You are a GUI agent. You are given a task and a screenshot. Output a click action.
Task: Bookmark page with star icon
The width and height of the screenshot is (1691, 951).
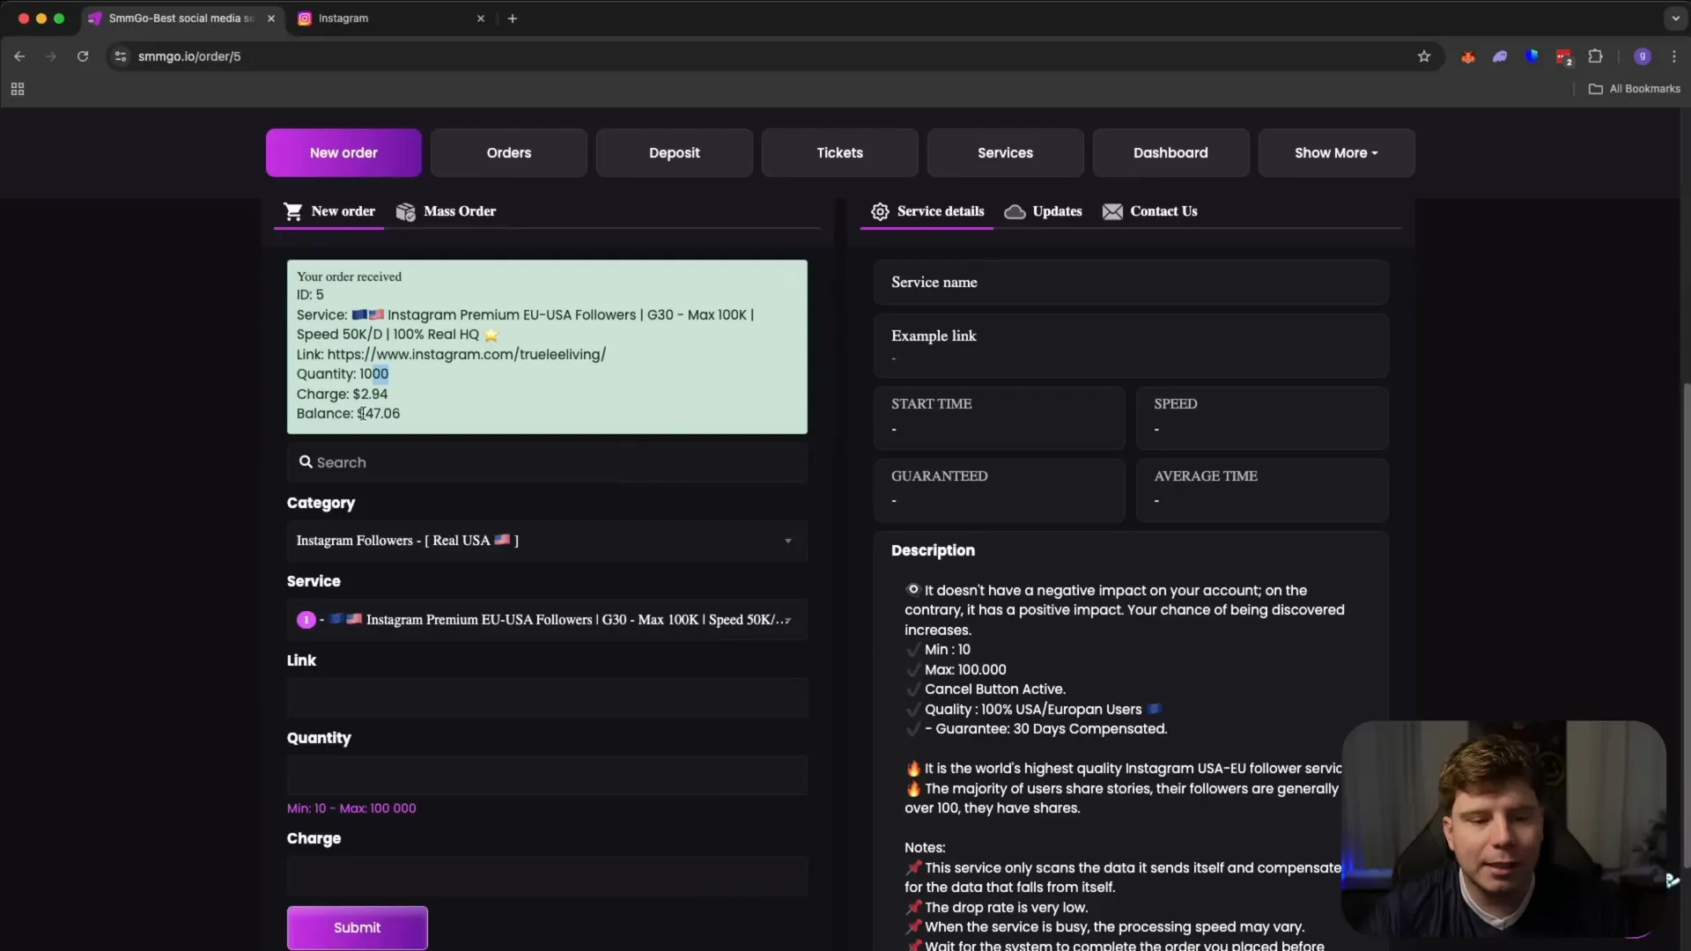tap(1424, 56)
